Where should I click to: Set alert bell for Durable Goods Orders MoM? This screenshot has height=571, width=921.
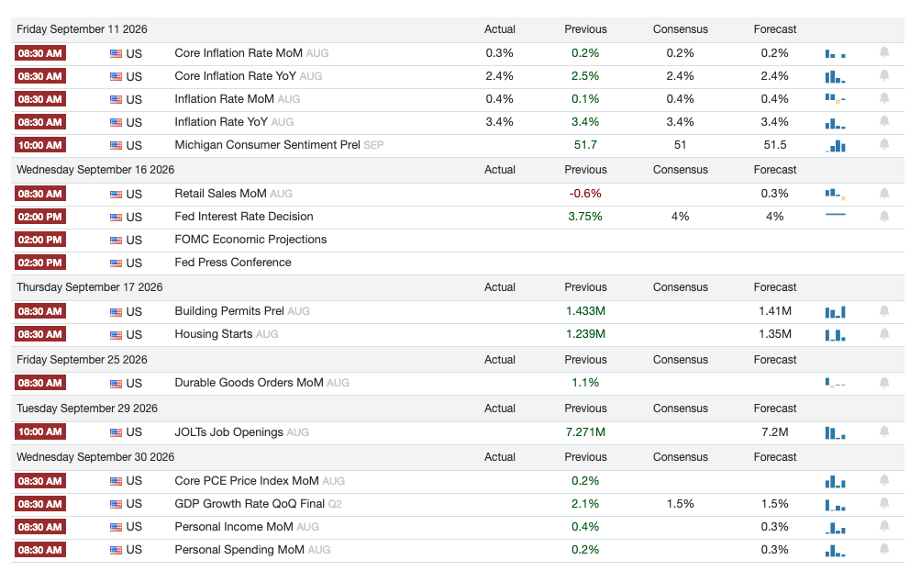pos(884,383)
